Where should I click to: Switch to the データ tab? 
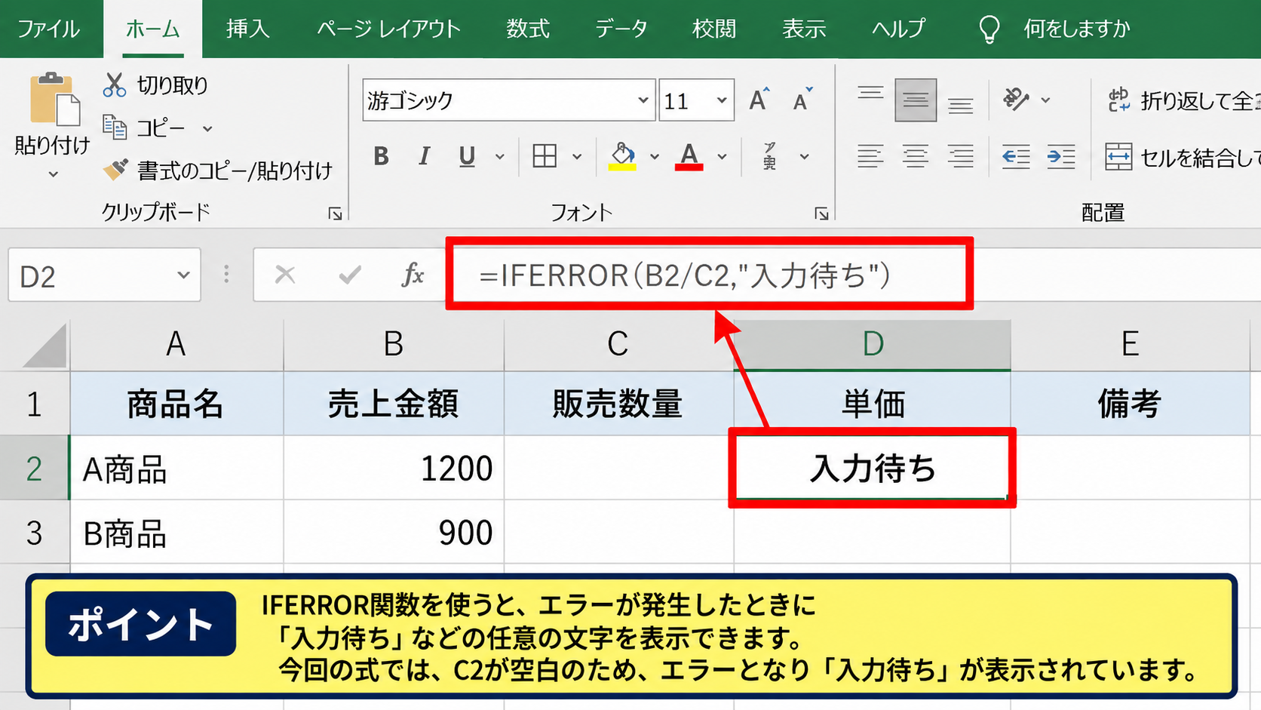click(x=621, y=29)
